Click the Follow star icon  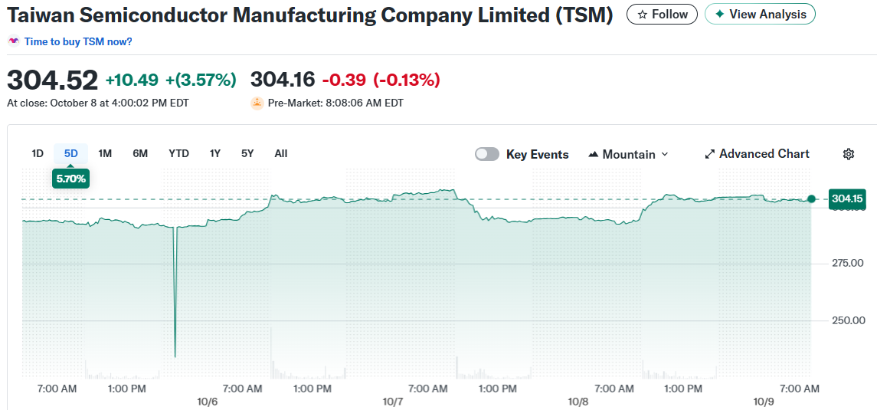643,15
